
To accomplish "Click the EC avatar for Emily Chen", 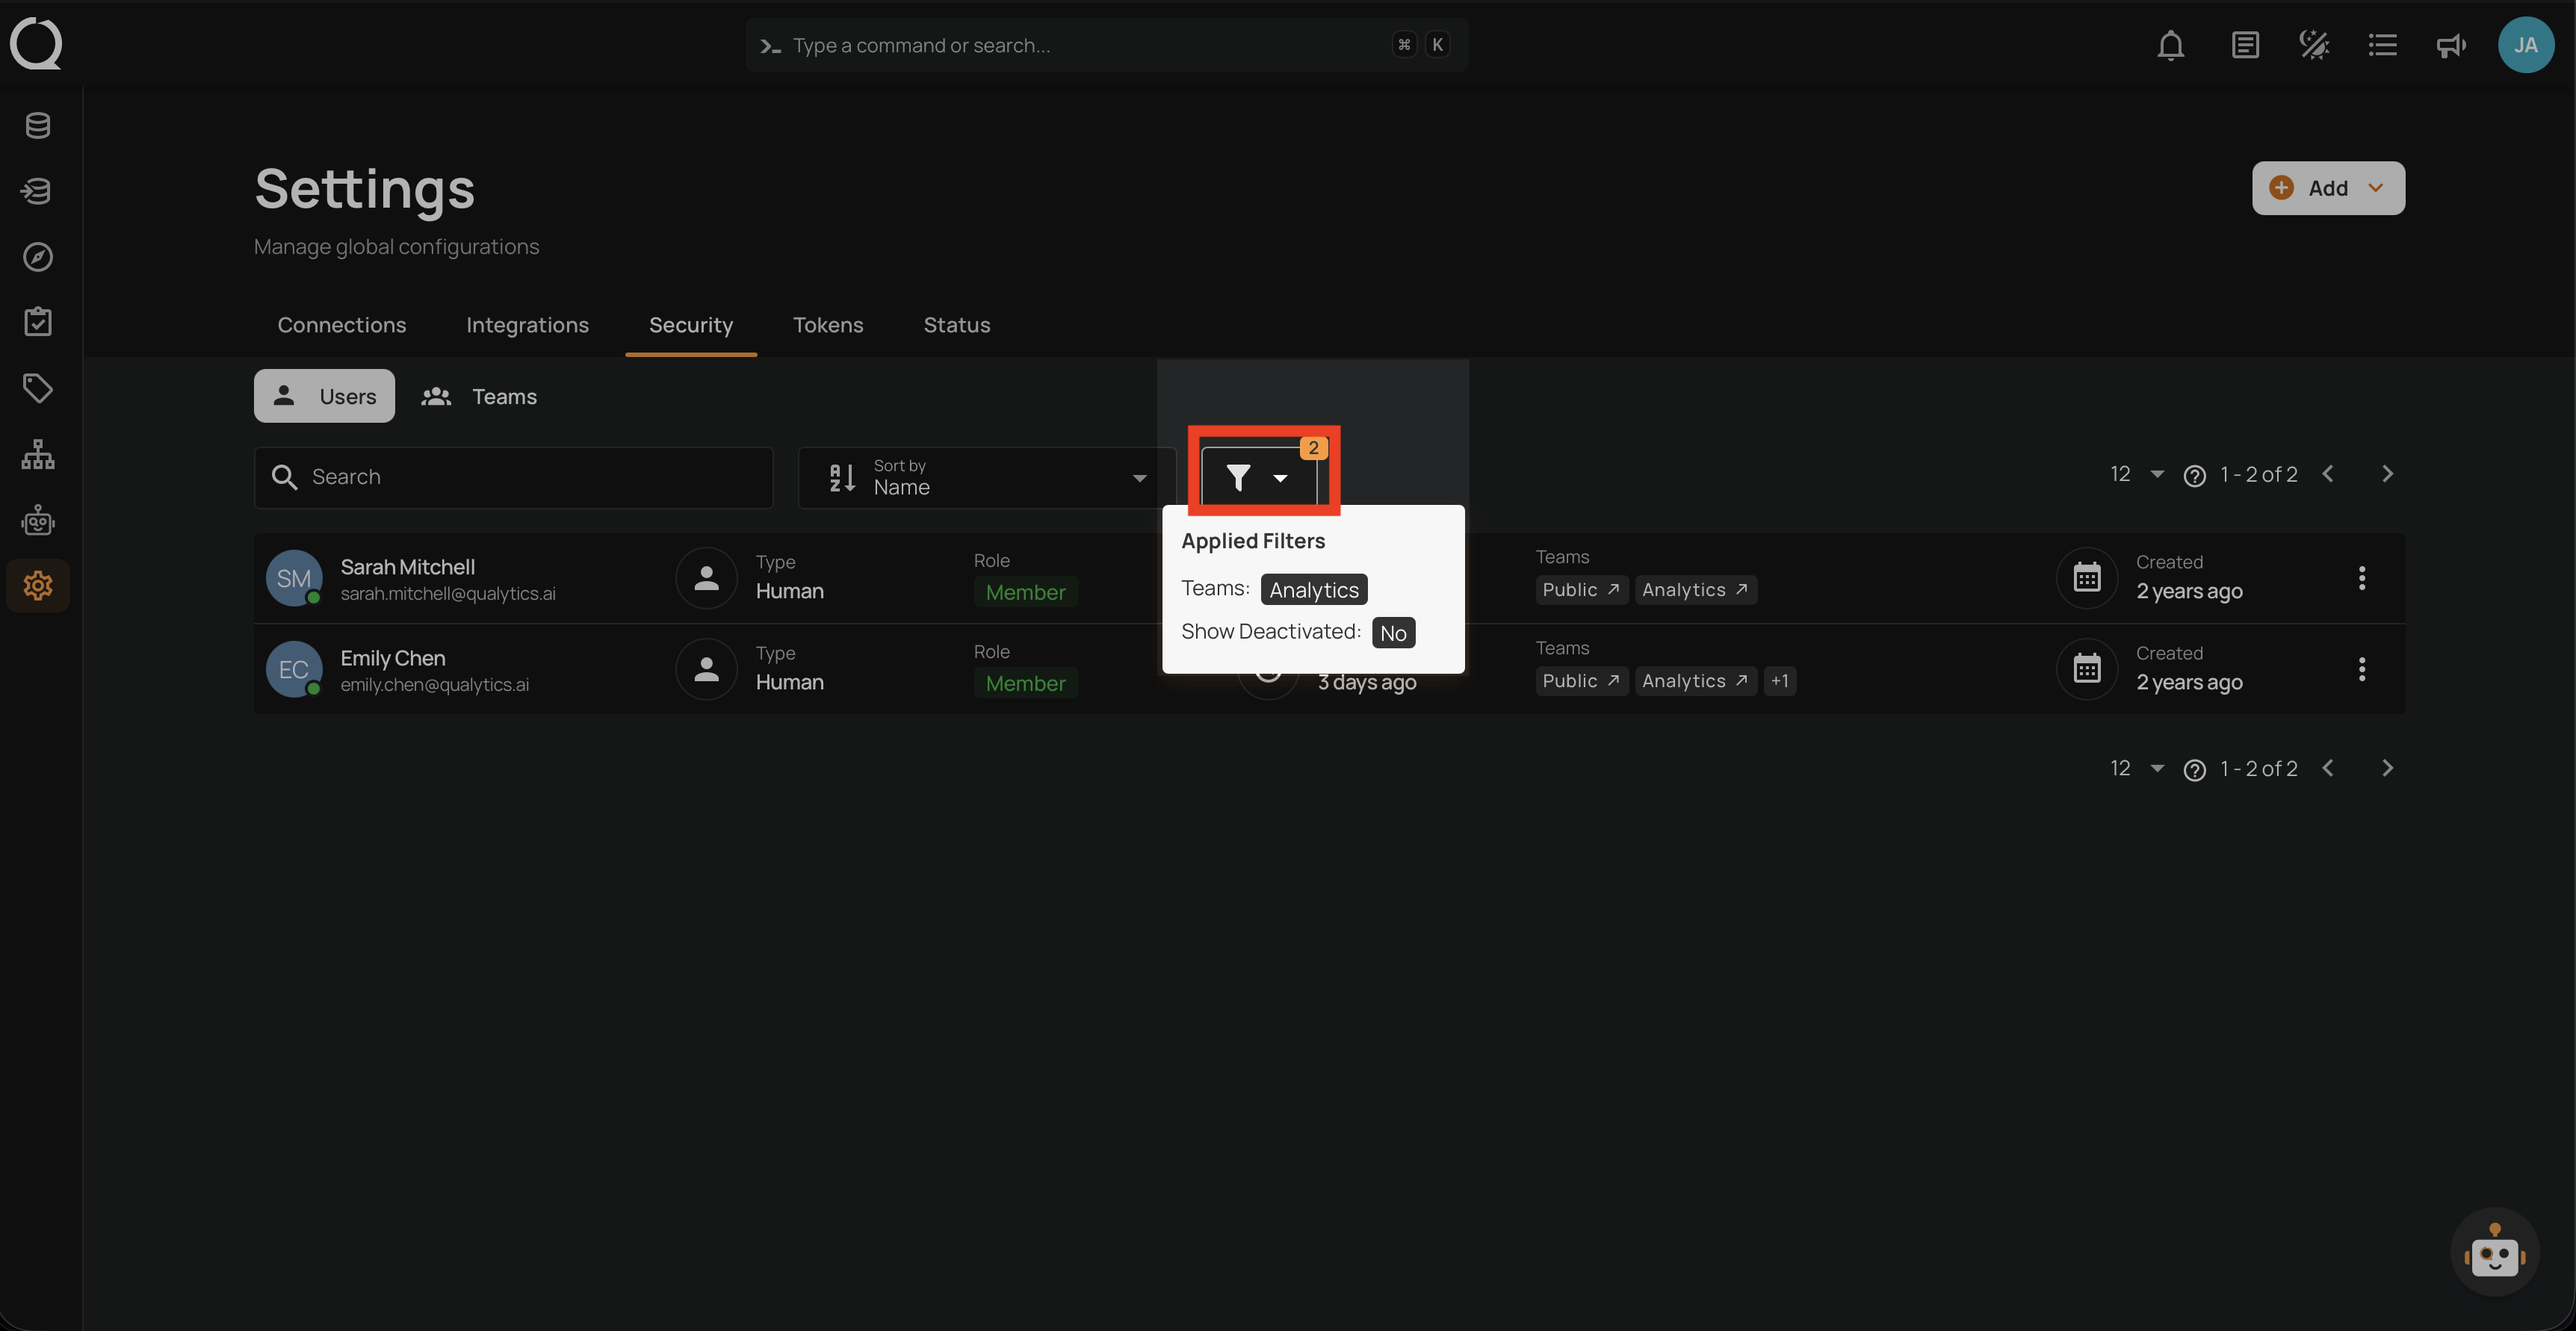I will pyautogui.click(x=294, y=669).
